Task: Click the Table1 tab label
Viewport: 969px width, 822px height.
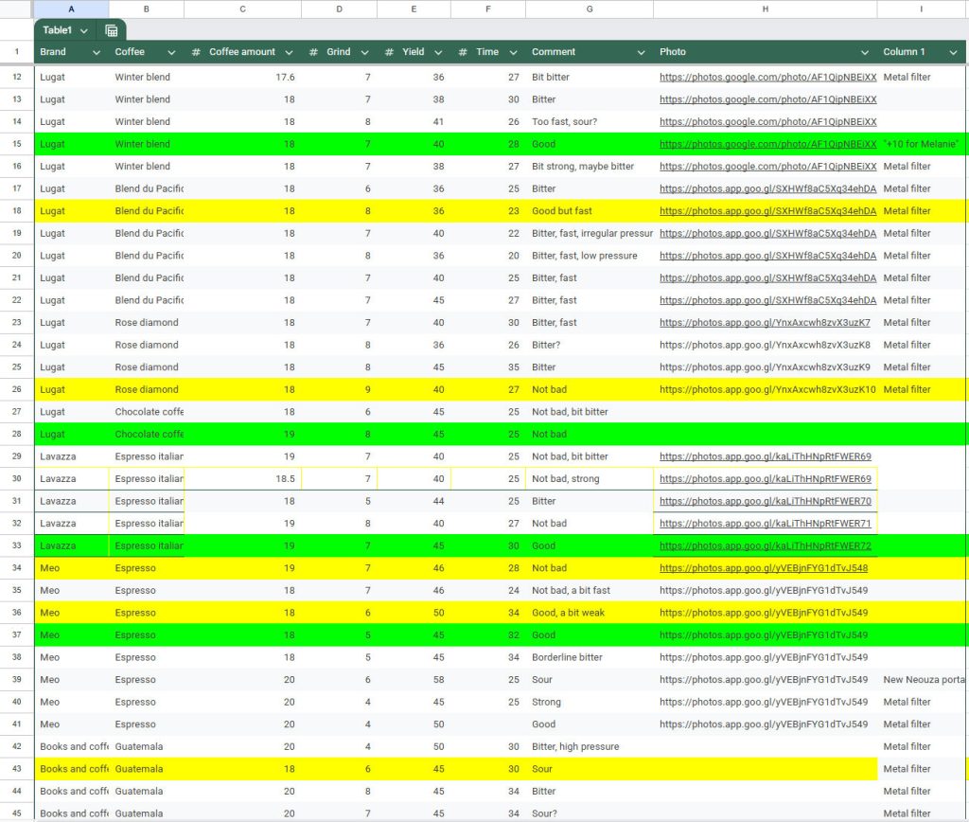Action: coord(57,30)
